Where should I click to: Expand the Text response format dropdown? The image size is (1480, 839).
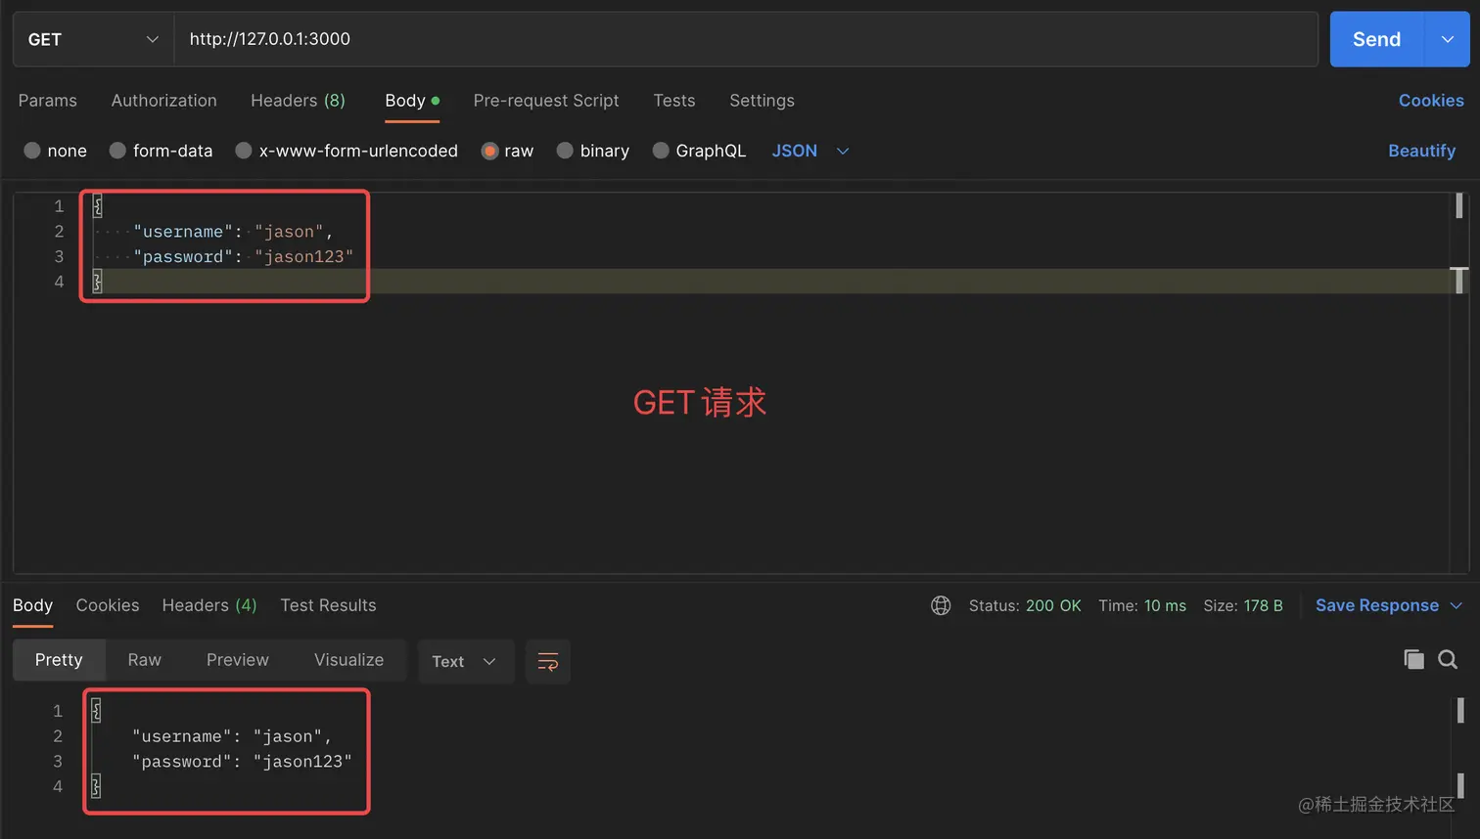466,661
